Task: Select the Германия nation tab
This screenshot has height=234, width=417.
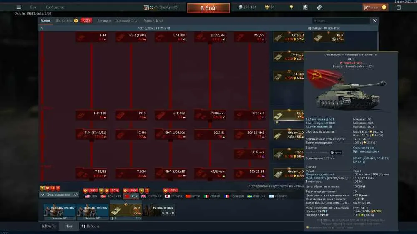Action: click(x=111, y=196)
